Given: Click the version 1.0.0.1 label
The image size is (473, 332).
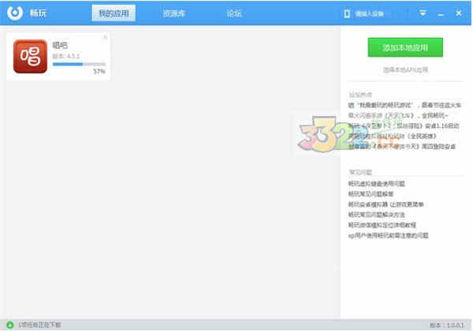Looking at the screenshot, I should pos(447,325).
